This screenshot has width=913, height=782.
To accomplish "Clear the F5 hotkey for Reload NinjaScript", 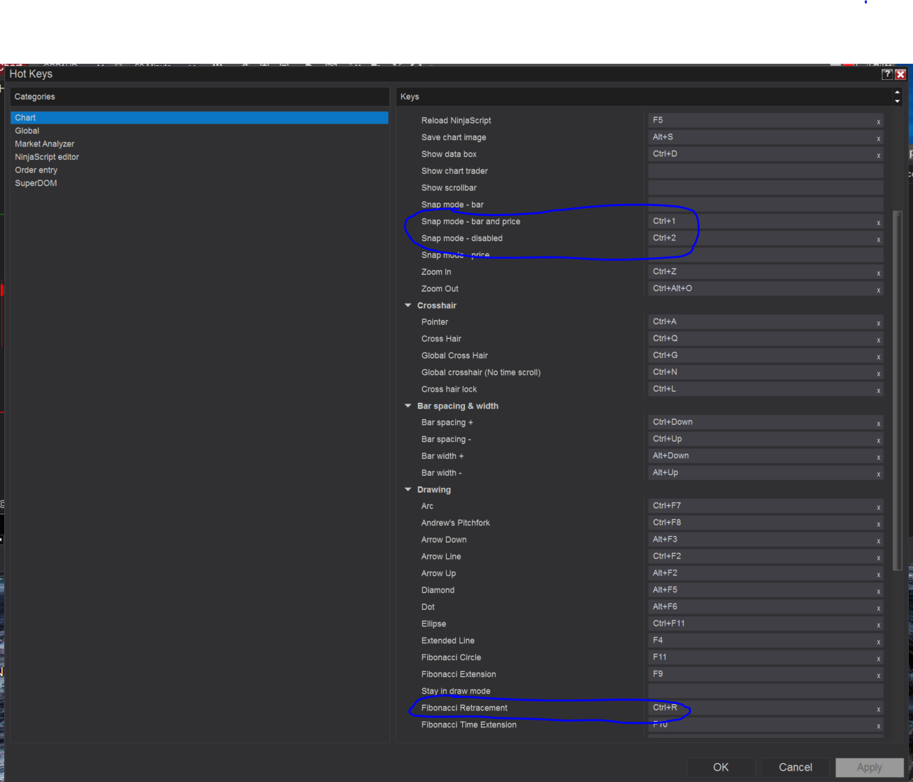I will pos(878,122).
